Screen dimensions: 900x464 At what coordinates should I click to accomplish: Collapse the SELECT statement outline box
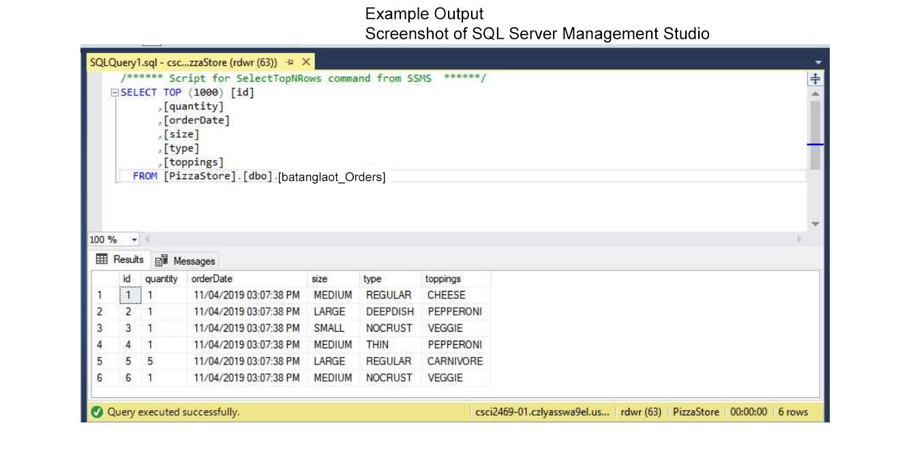115,93
